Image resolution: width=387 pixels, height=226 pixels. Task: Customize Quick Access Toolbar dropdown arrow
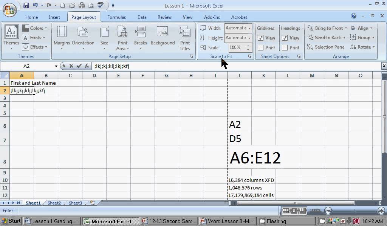[113, 5]
